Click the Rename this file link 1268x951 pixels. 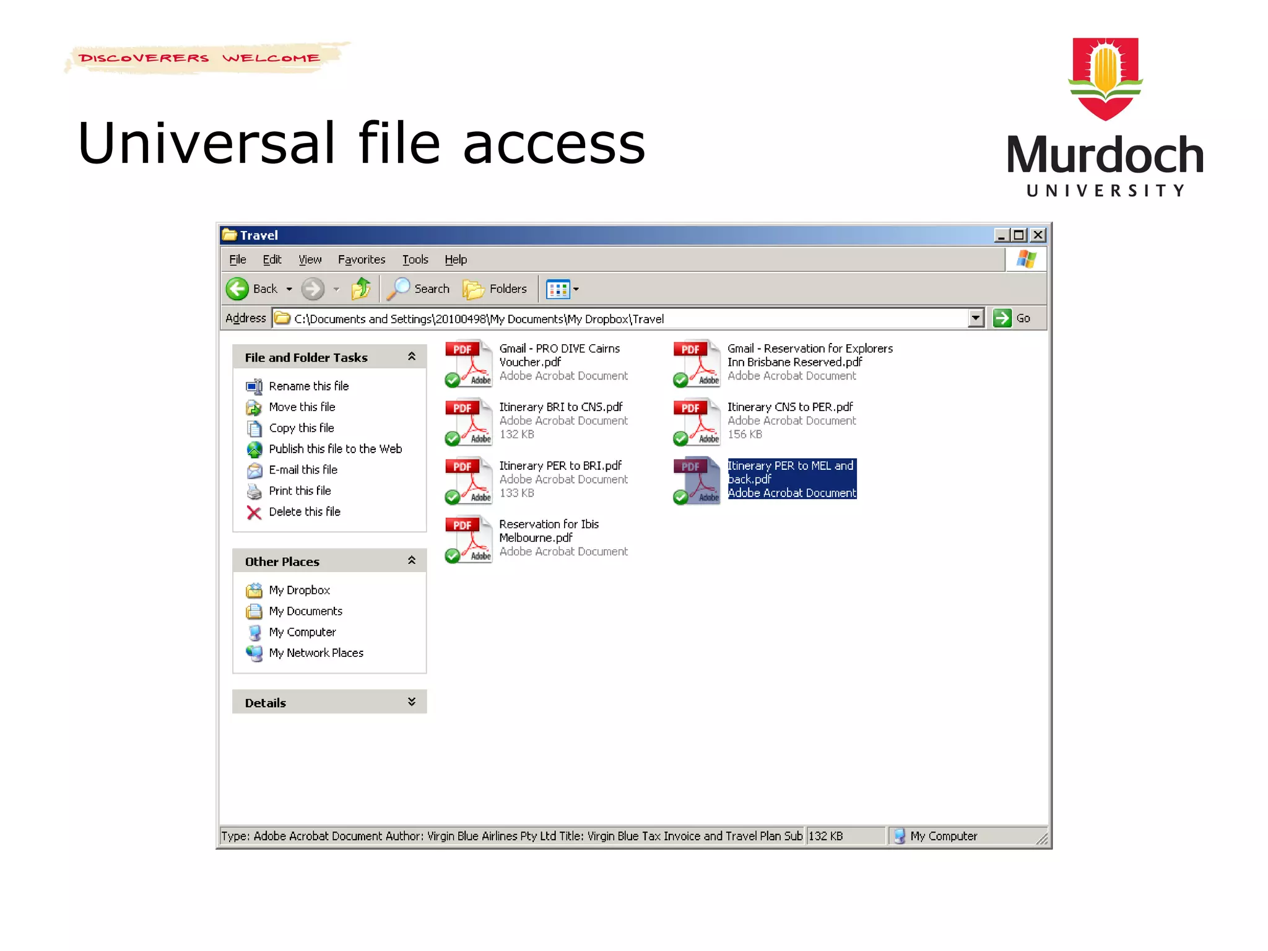(x=309, y=386)
